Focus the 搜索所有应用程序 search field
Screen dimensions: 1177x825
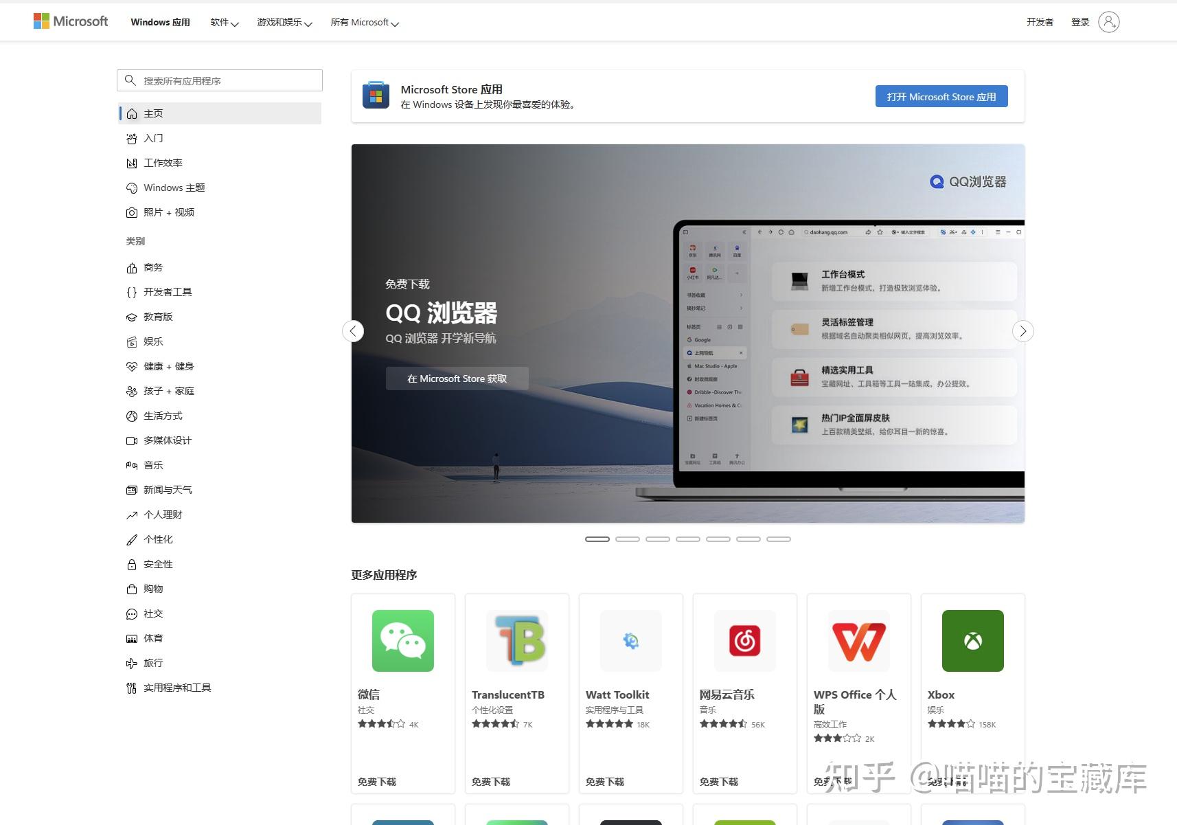coord(220,80)
